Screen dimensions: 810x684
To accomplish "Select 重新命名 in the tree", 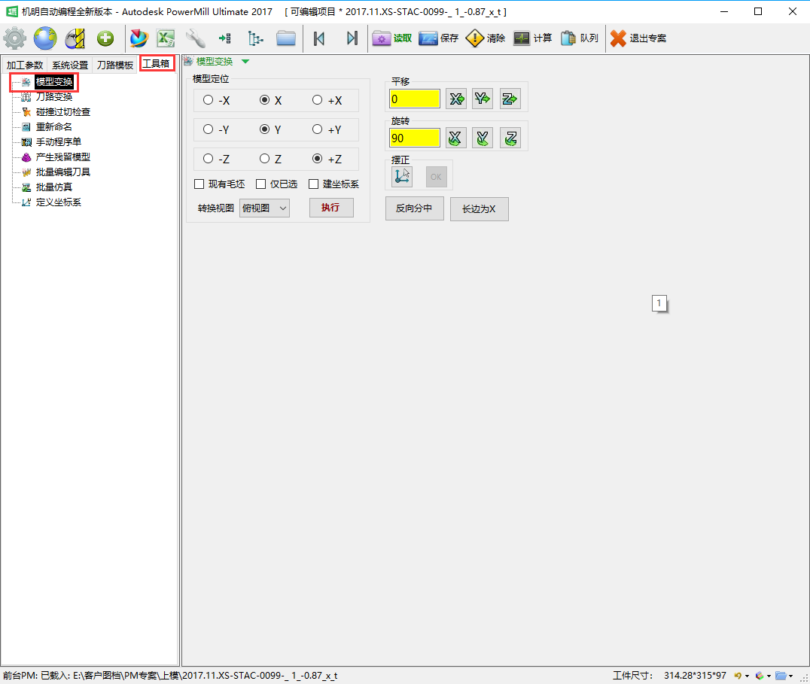I will 54,127.
